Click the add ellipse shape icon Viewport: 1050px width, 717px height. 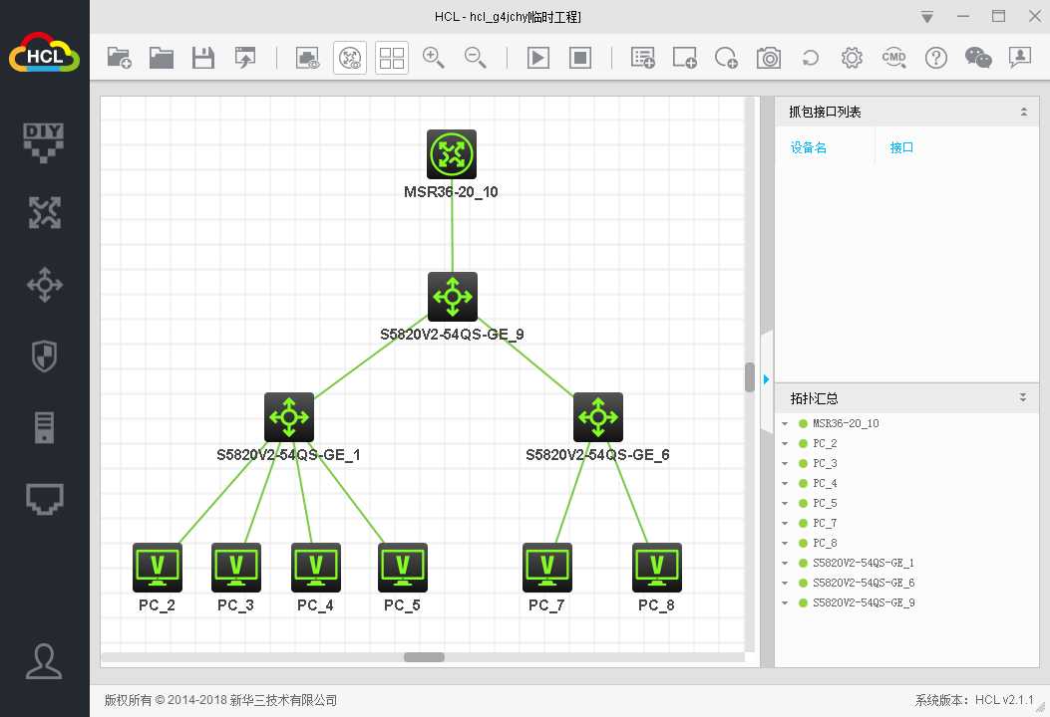727,58
